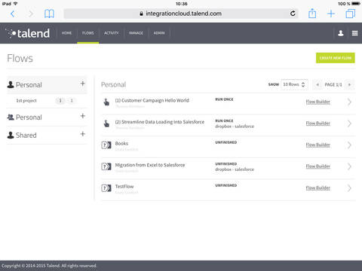This screenshot has width=362, height=271.
Task: Open Flow Builder link for Migration from Excel
Action: (318, 166)
